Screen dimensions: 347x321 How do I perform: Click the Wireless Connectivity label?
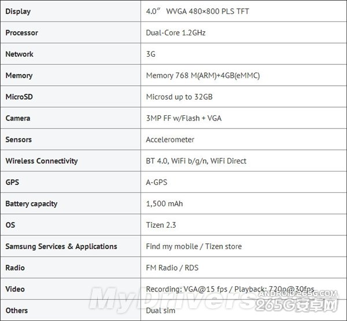point(41,161)
